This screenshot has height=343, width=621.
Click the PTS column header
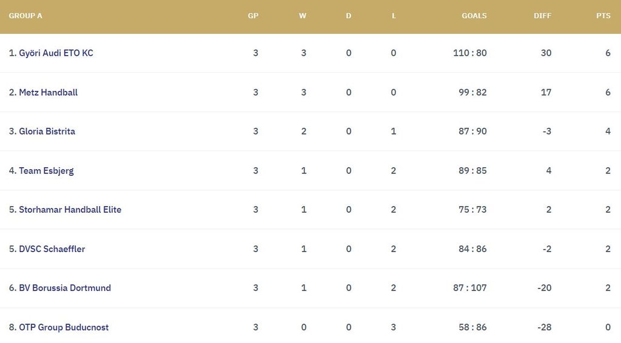(x=603, y=16)
